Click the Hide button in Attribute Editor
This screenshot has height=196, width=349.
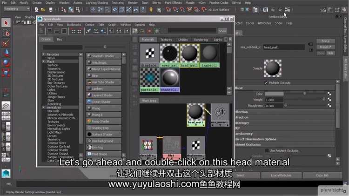point(330,53)
